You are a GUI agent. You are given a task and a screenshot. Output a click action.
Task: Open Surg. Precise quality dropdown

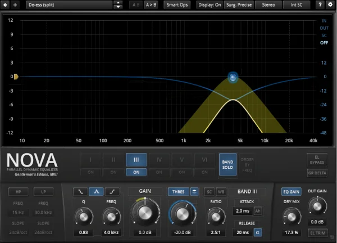[x=239, y=4]
